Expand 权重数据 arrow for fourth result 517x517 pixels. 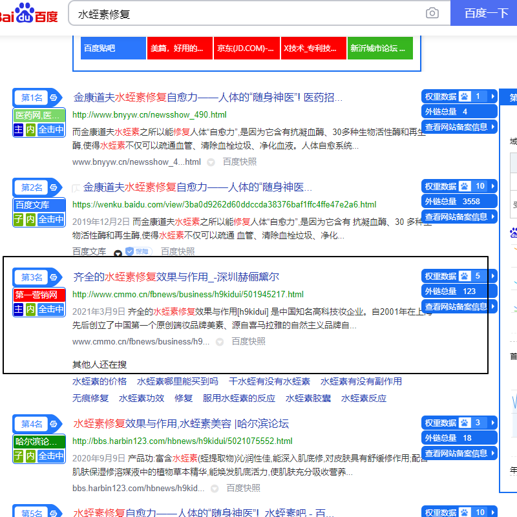[x=493, y=423]
